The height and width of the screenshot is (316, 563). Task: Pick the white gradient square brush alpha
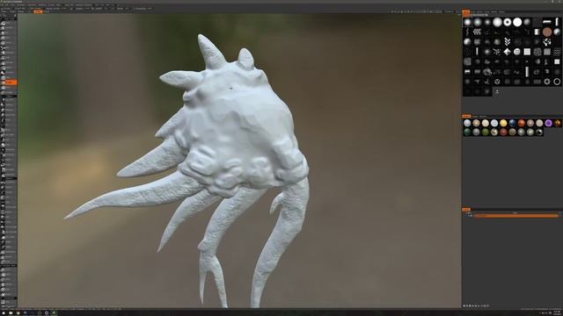point(537,32)
